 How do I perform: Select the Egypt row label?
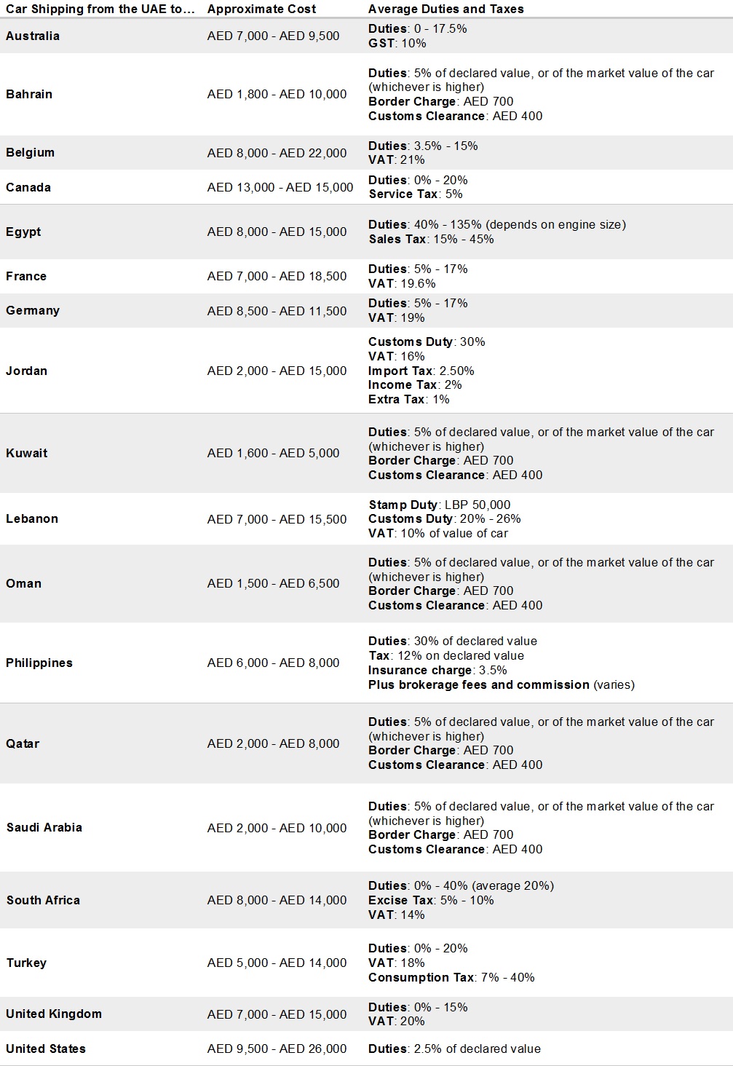coord(23,232)
